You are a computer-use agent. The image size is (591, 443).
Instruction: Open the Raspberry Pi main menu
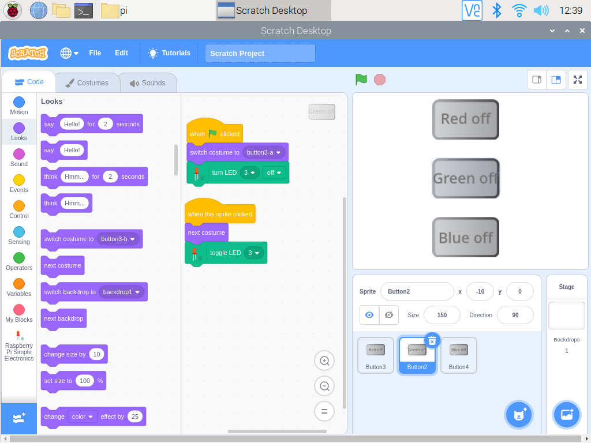tap(13, 10)
